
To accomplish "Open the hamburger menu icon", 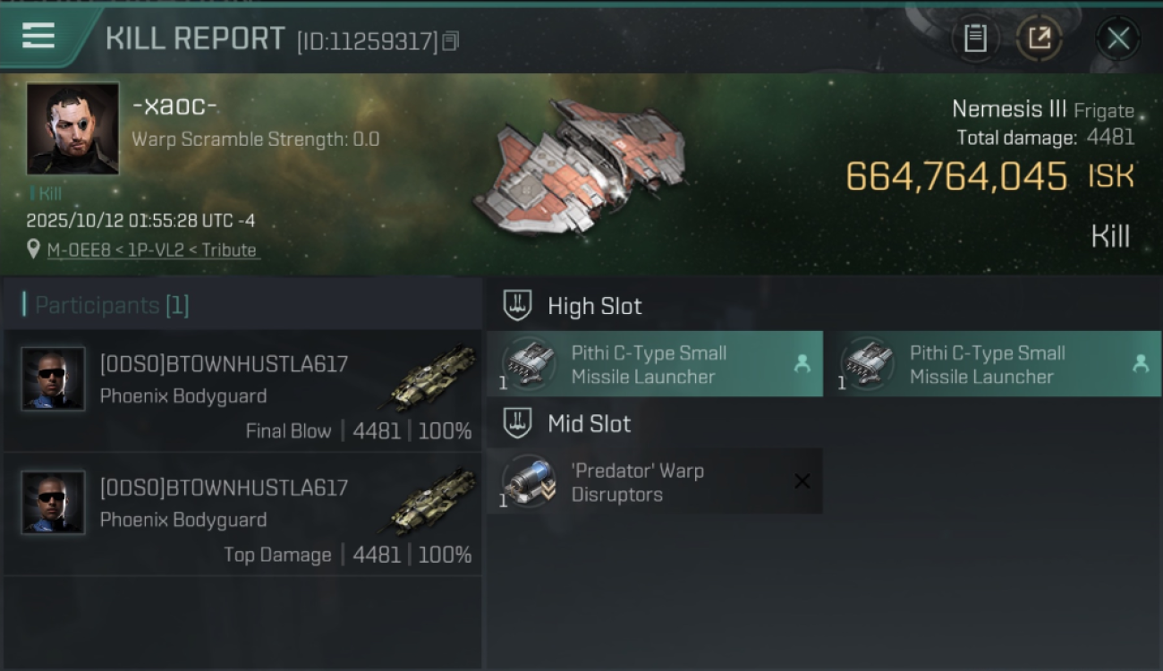I will pyautogui.click(x=38, y=36).
